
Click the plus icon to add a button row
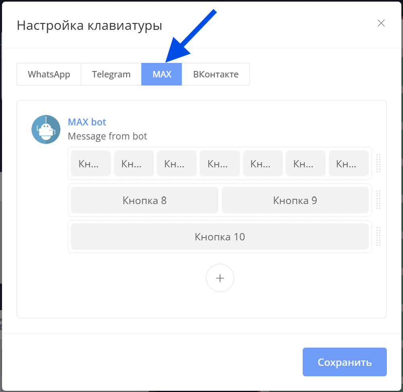[220, 278]
